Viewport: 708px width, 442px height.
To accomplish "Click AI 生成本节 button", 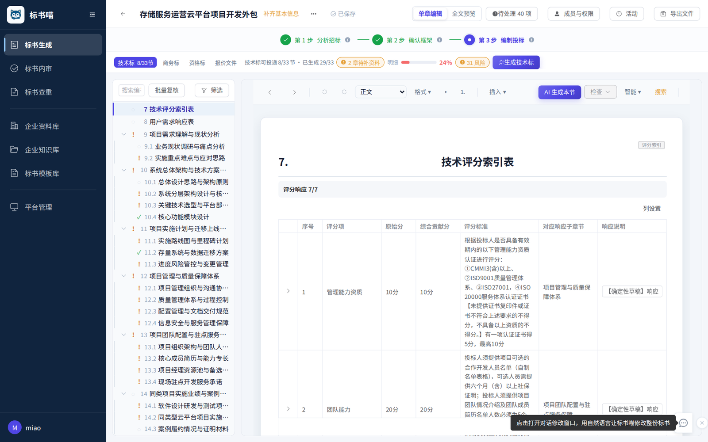I will (559, 92).
